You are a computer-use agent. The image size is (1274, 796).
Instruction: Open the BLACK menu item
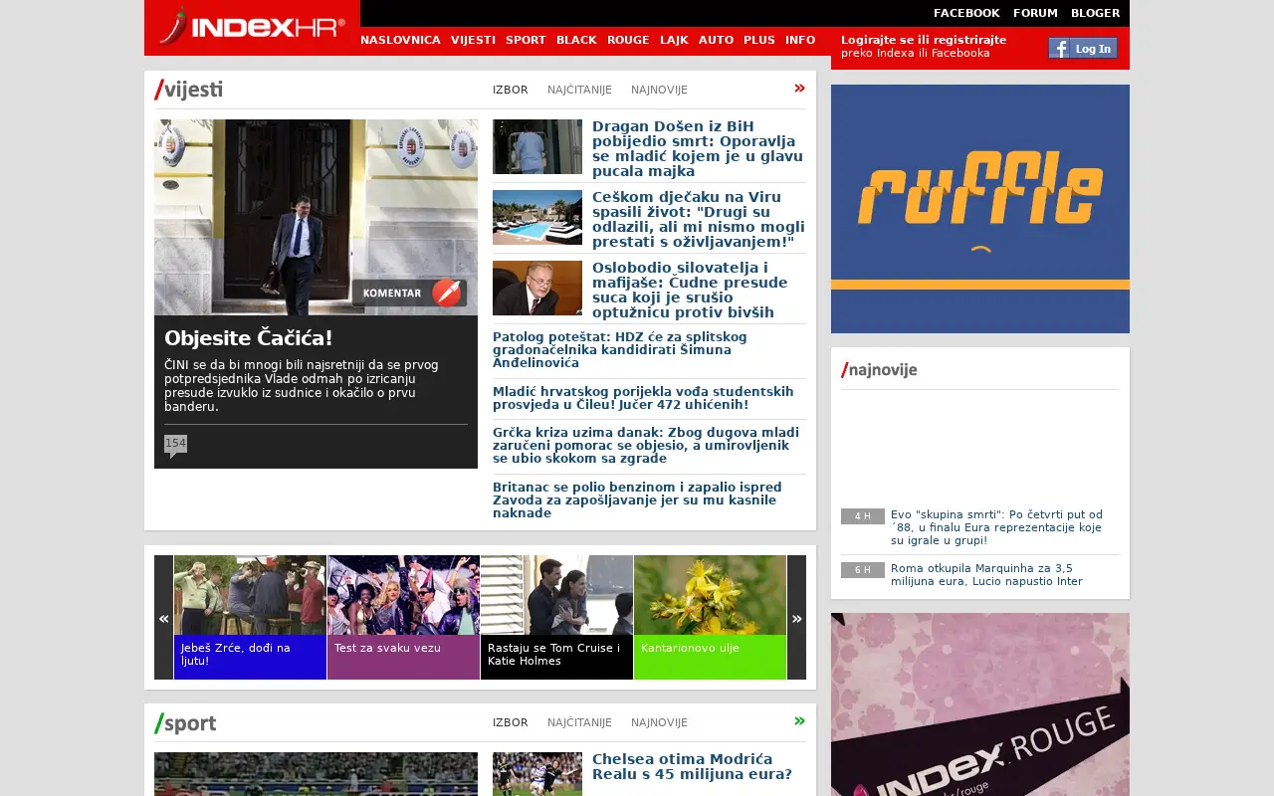tap(576, 40)
